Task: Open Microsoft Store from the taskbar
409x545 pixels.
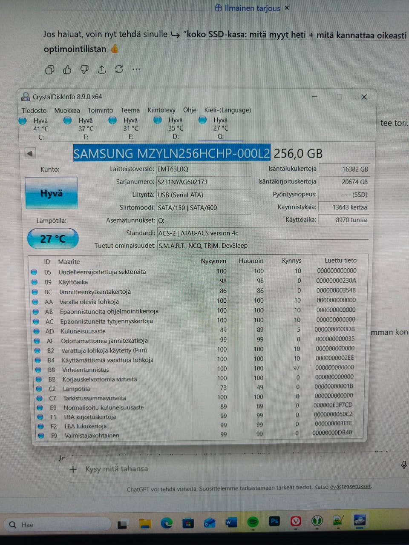Action: 188,523
